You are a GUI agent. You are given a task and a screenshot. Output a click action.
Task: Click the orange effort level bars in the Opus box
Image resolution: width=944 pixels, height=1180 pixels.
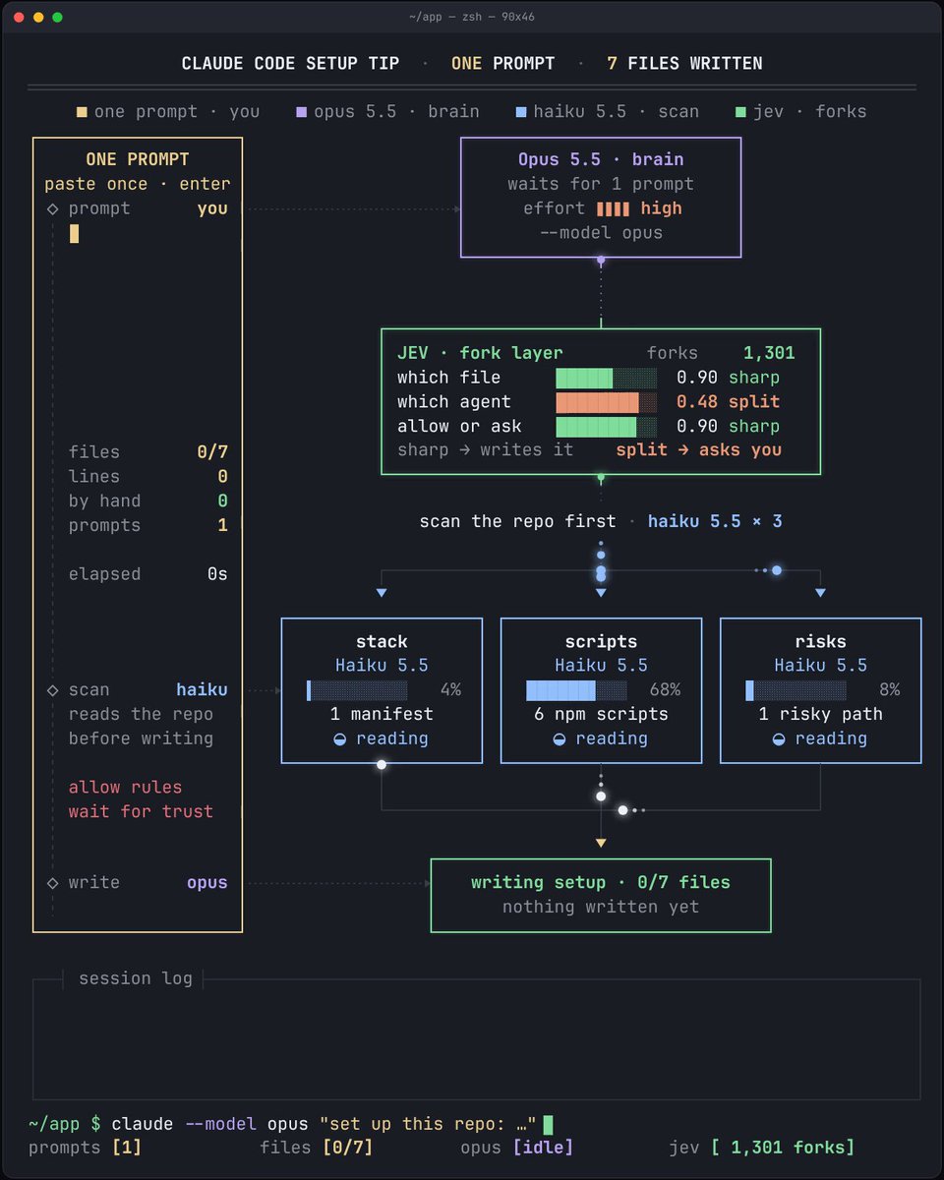614,208
